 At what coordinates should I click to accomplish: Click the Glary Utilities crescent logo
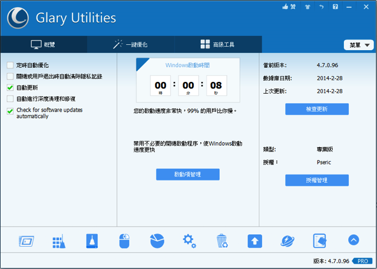pyautogui.click(x=18, y=18)
